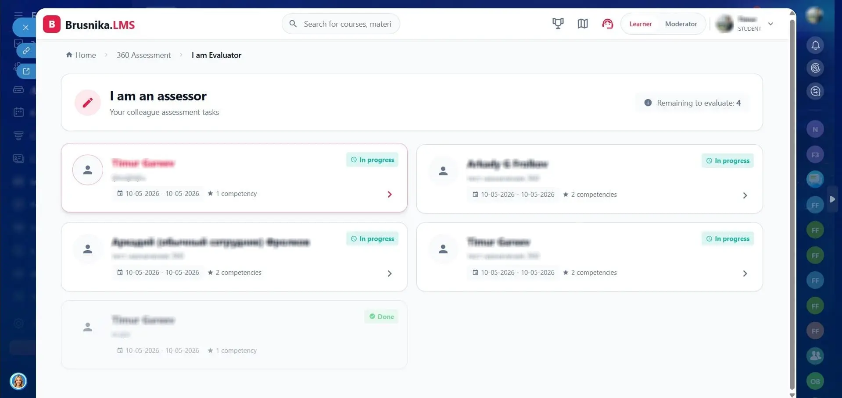This screenshot has height=398, width=842.
Task: Click the person avatar on the red-outlined card
Action: [x=88, y=170]
